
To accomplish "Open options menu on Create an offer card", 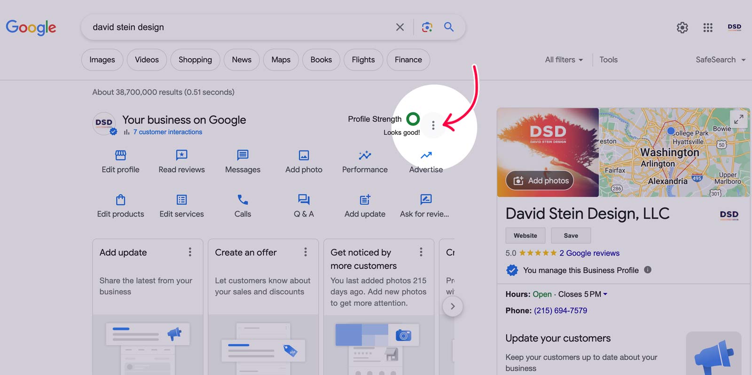I will click(305, 252).
